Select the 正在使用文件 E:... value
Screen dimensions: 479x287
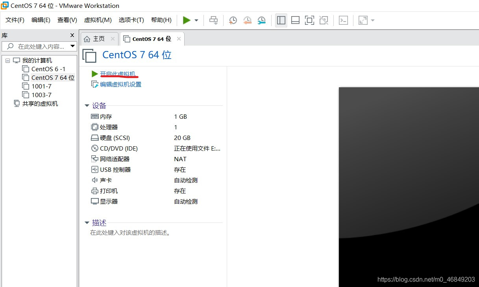coord(197,148)
